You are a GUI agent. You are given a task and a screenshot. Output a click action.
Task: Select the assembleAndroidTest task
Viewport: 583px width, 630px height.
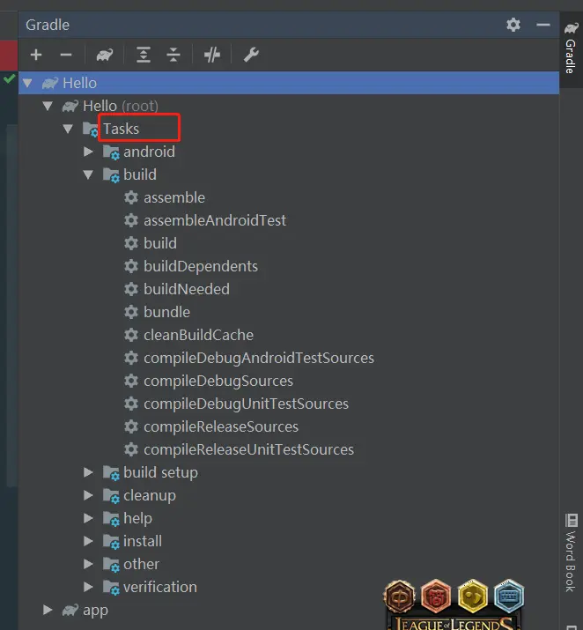pos(215,220)
